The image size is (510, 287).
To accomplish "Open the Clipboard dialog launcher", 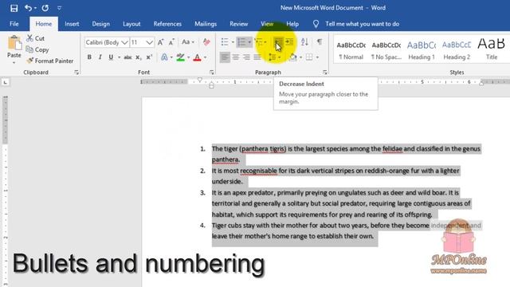I will click(x=76, y=73).
